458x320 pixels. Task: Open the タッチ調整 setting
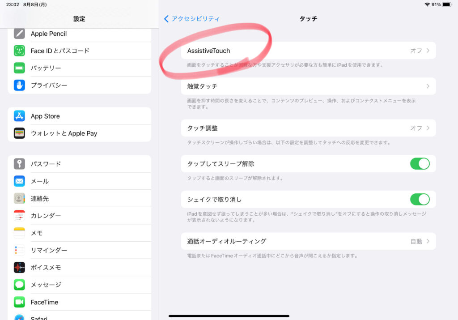point(308,128)
